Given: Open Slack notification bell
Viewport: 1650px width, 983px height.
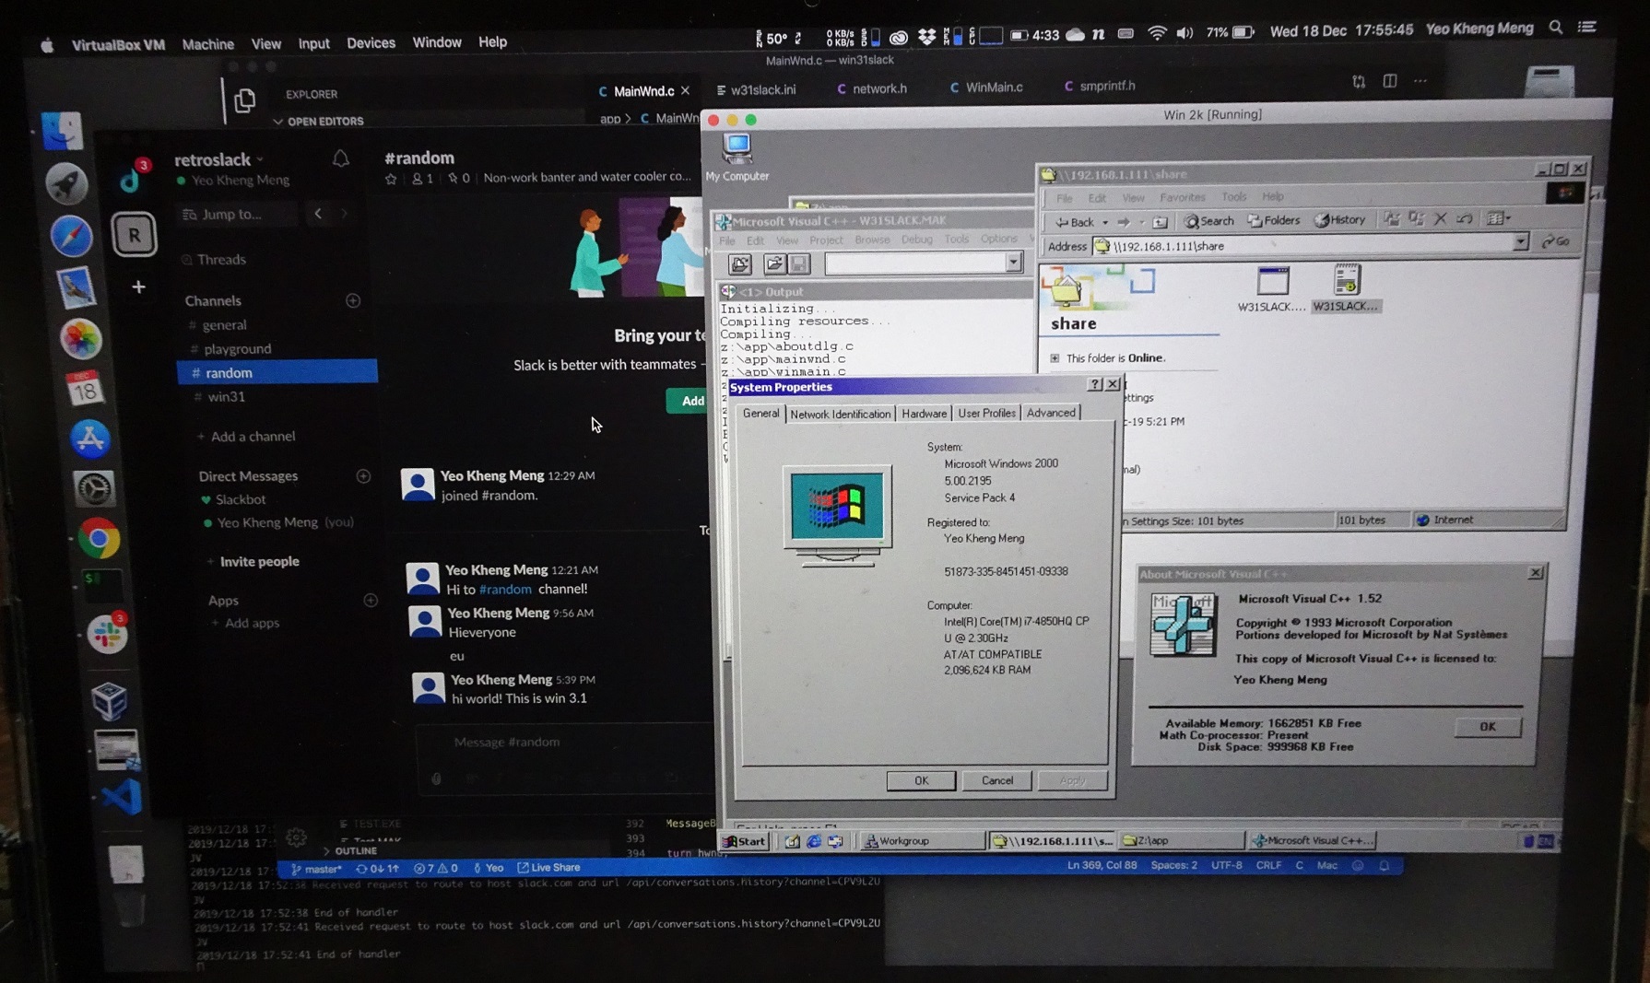Looking at the screenshot, I should point(340,158).
